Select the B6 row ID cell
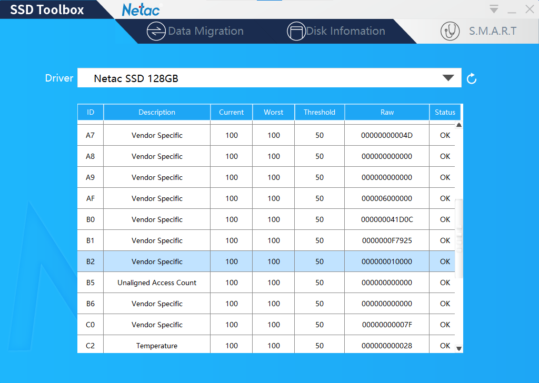 91,304
